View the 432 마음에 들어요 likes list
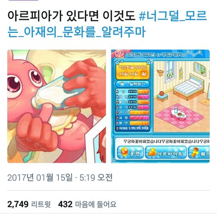The height and width of the screenshot is (217, 217). pos(87,204)
